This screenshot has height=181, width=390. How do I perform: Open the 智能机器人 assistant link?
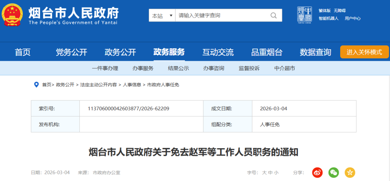[328, 18]
